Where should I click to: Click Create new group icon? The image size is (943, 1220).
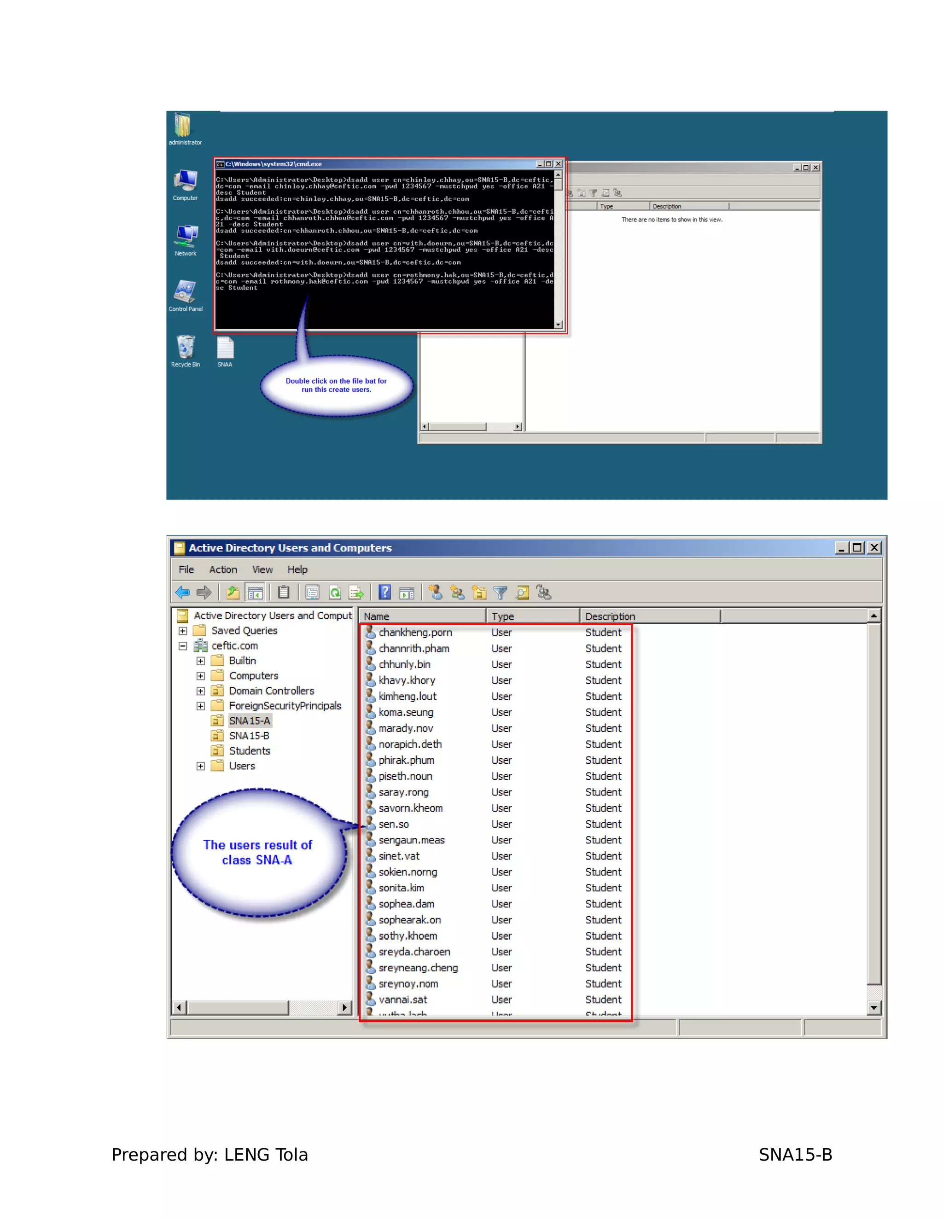coord(457,592)
